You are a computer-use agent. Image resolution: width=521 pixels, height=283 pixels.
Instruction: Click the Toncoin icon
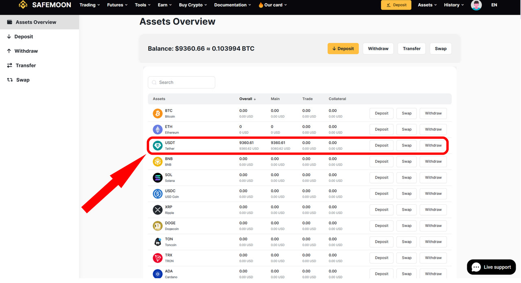pos(158,242)
